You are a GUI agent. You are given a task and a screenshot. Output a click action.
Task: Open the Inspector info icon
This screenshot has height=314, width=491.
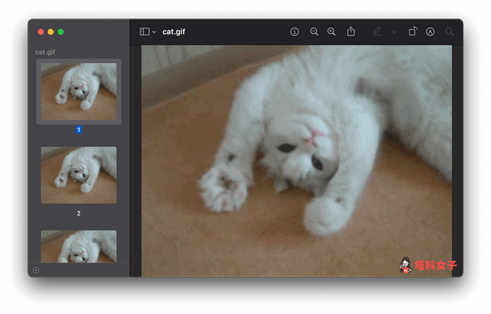click(x=294, y=32)
